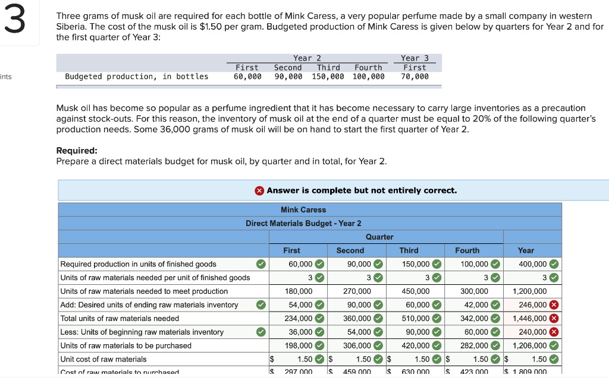Click green check on Add: Desired ending inventory label

261,304
